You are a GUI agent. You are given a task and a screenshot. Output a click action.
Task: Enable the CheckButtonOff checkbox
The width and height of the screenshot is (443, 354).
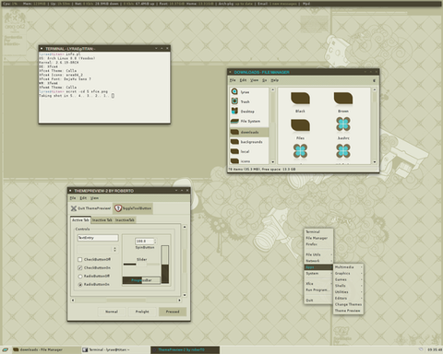[80, 259]
